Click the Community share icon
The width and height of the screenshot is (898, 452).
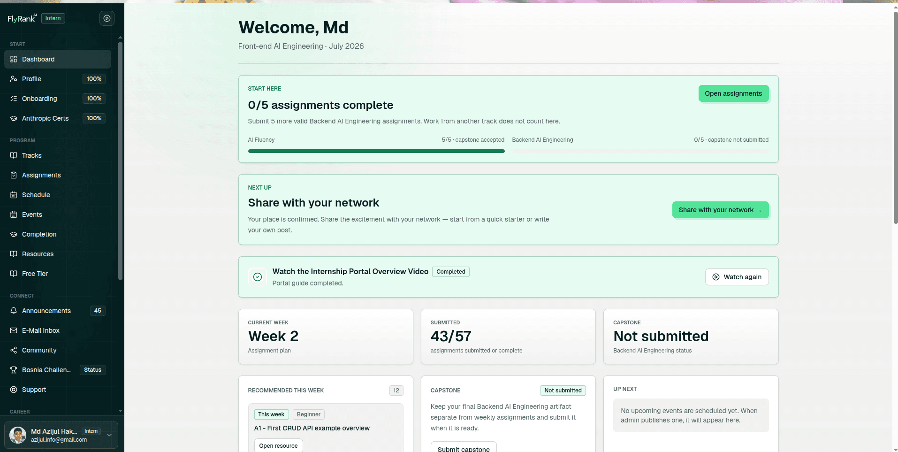click(x=14, y=350)
